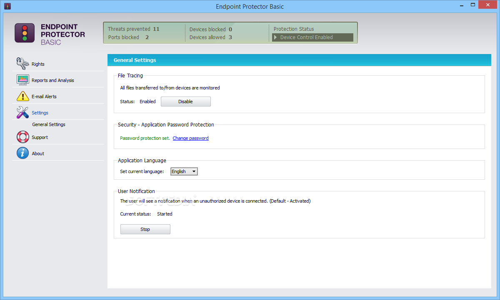Click the 'Set current language:' label

click(142, 171)
